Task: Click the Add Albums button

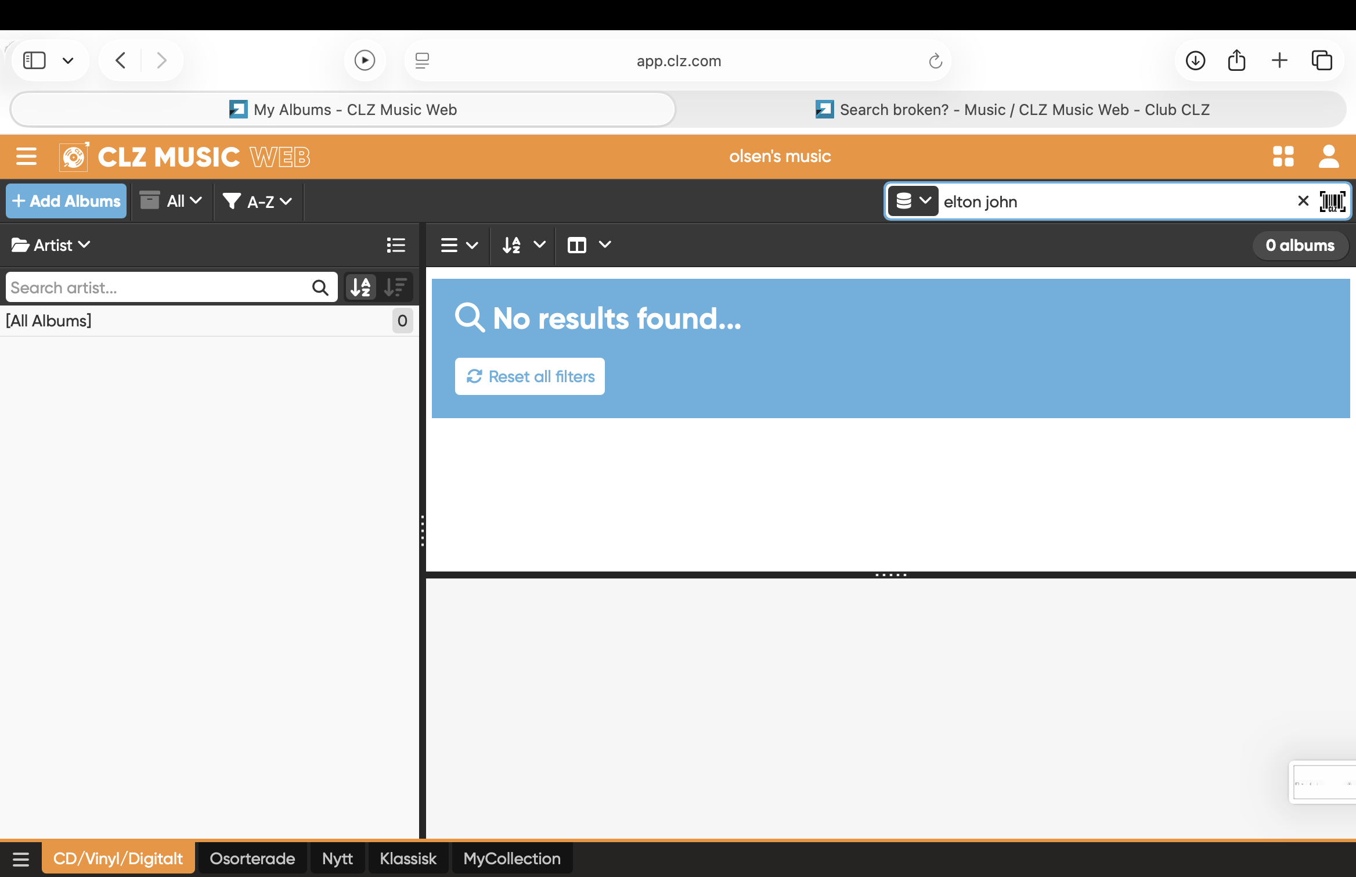Action: click(66, 202)
